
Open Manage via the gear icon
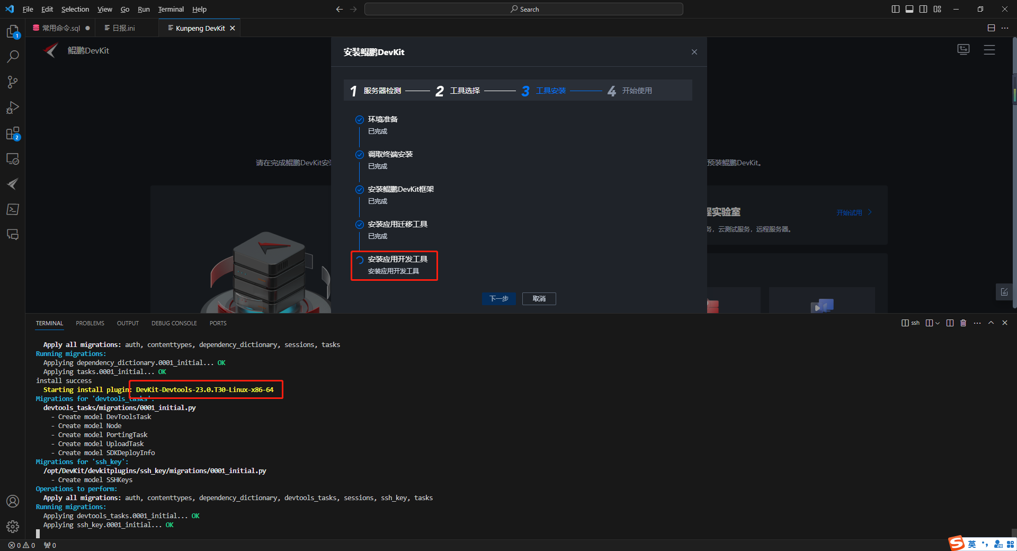13,527
